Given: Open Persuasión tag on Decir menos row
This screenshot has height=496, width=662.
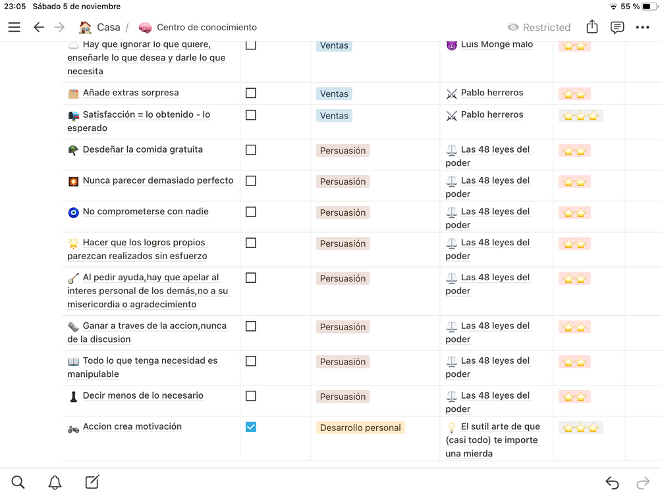Looking at the screenshot, I should (343, 397).
